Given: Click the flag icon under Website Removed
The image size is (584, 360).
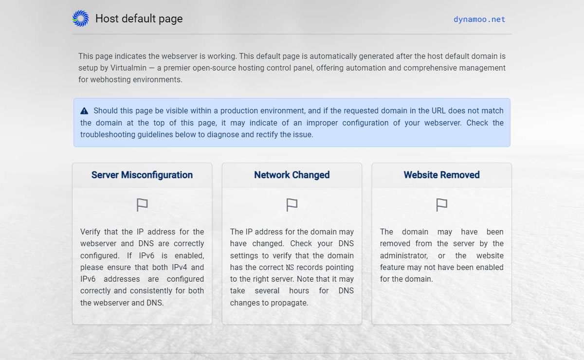Looking at the screenshot, I should point(442,205).
